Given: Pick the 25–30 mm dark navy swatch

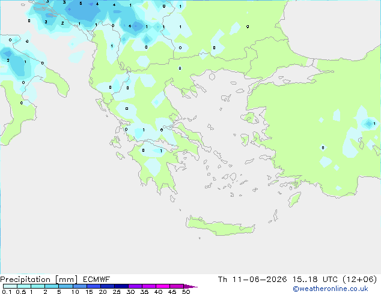Looking at the screenshot, I should click(121, 286).
